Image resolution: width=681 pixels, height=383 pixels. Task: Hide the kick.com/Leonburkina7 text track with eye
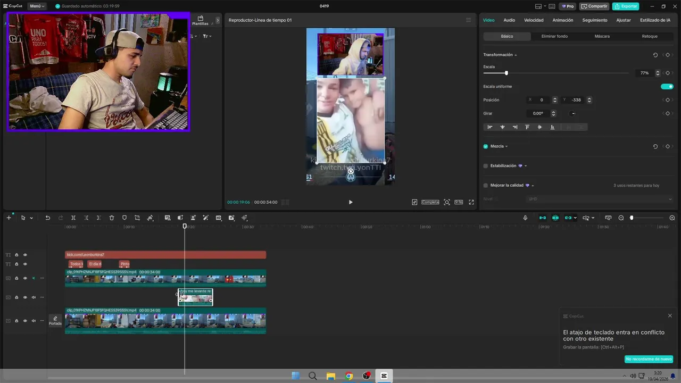(x=24, y=255)
